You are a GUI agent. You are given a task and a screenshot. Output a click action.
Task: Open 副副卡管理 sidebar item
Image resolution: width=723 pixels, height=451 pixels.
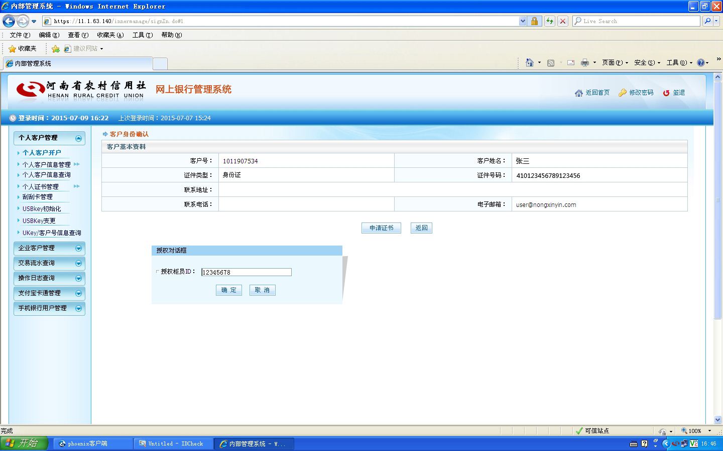click(37, 197)
